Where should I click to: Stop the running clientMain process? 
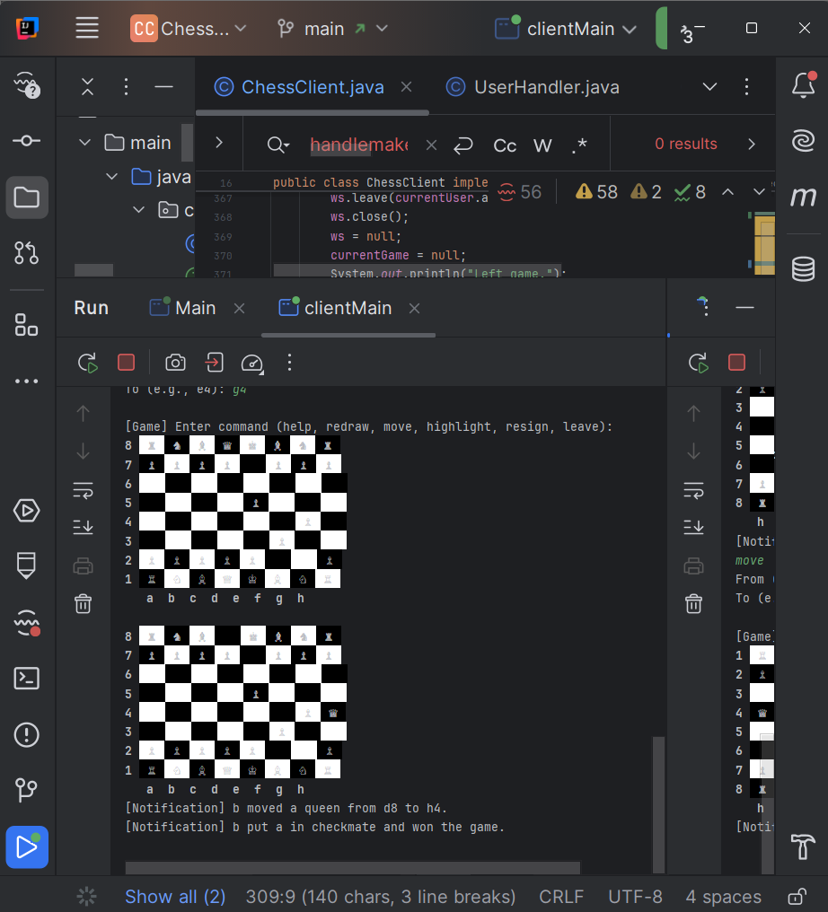126,363
